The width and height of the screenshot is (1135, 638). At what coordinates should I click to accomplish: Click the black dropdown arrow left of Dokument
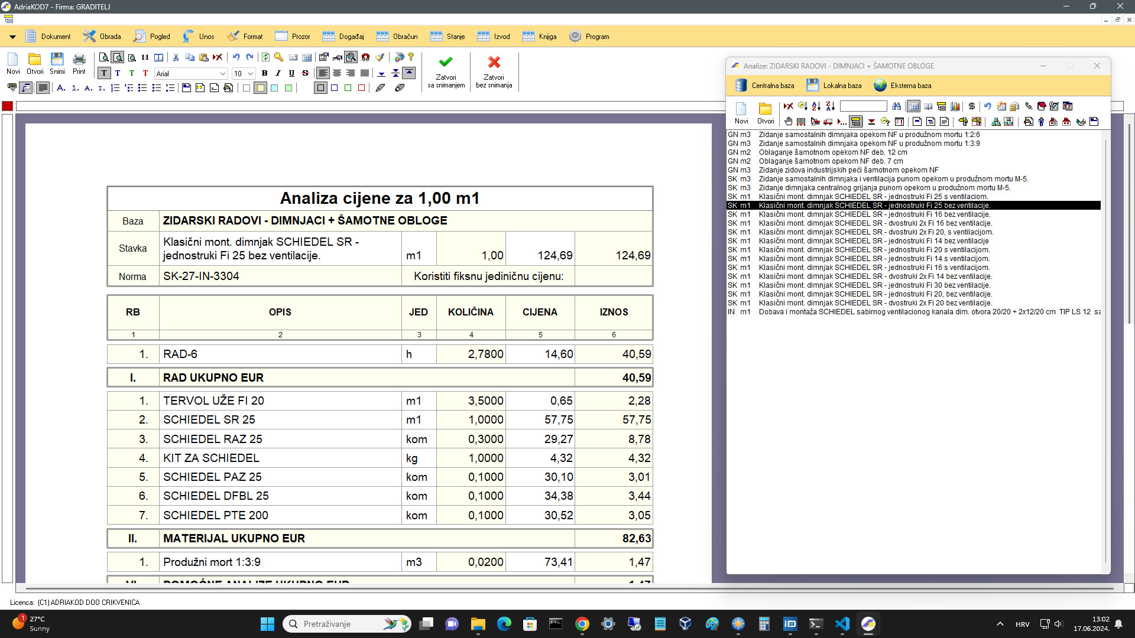(12, 37)
